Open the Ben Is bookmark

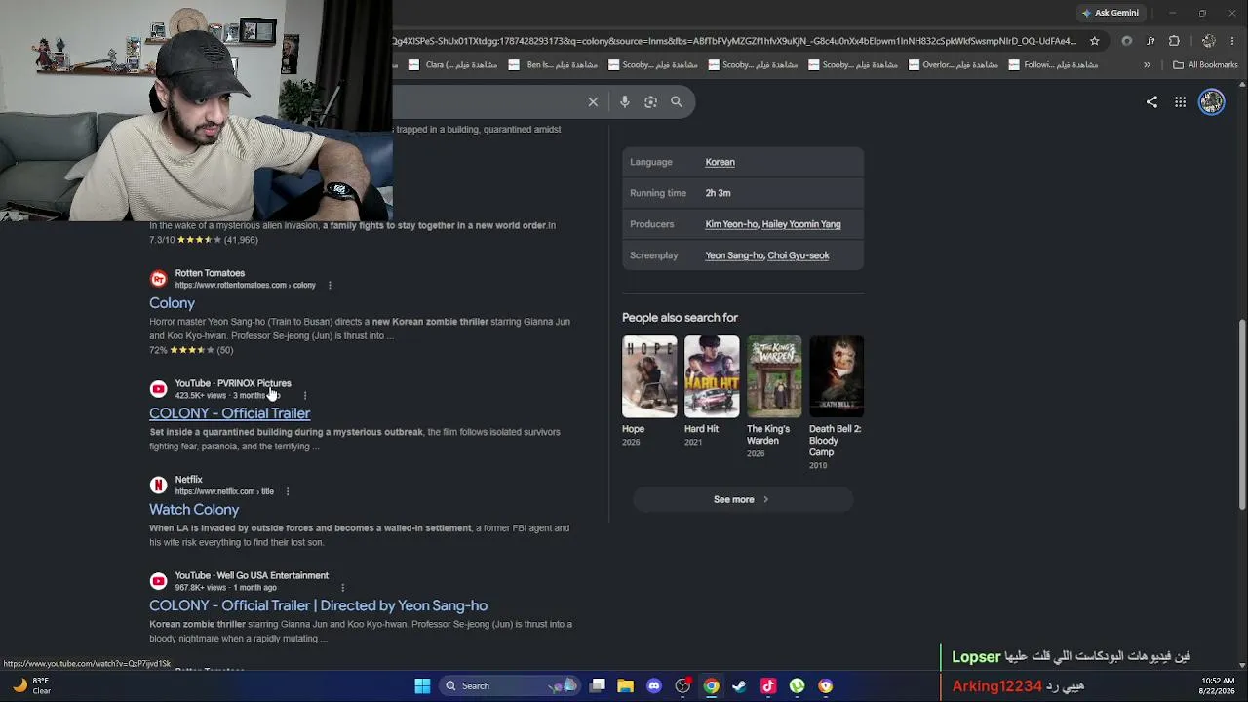click(x=554, y=65)
